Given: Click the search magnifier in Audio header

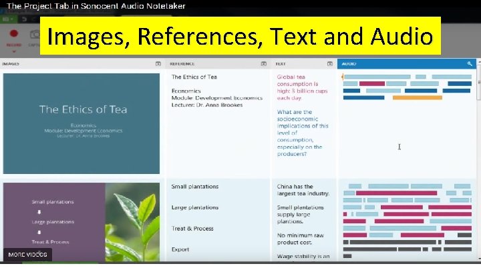Looking at the screenshot, I should (x=470, y=64).
